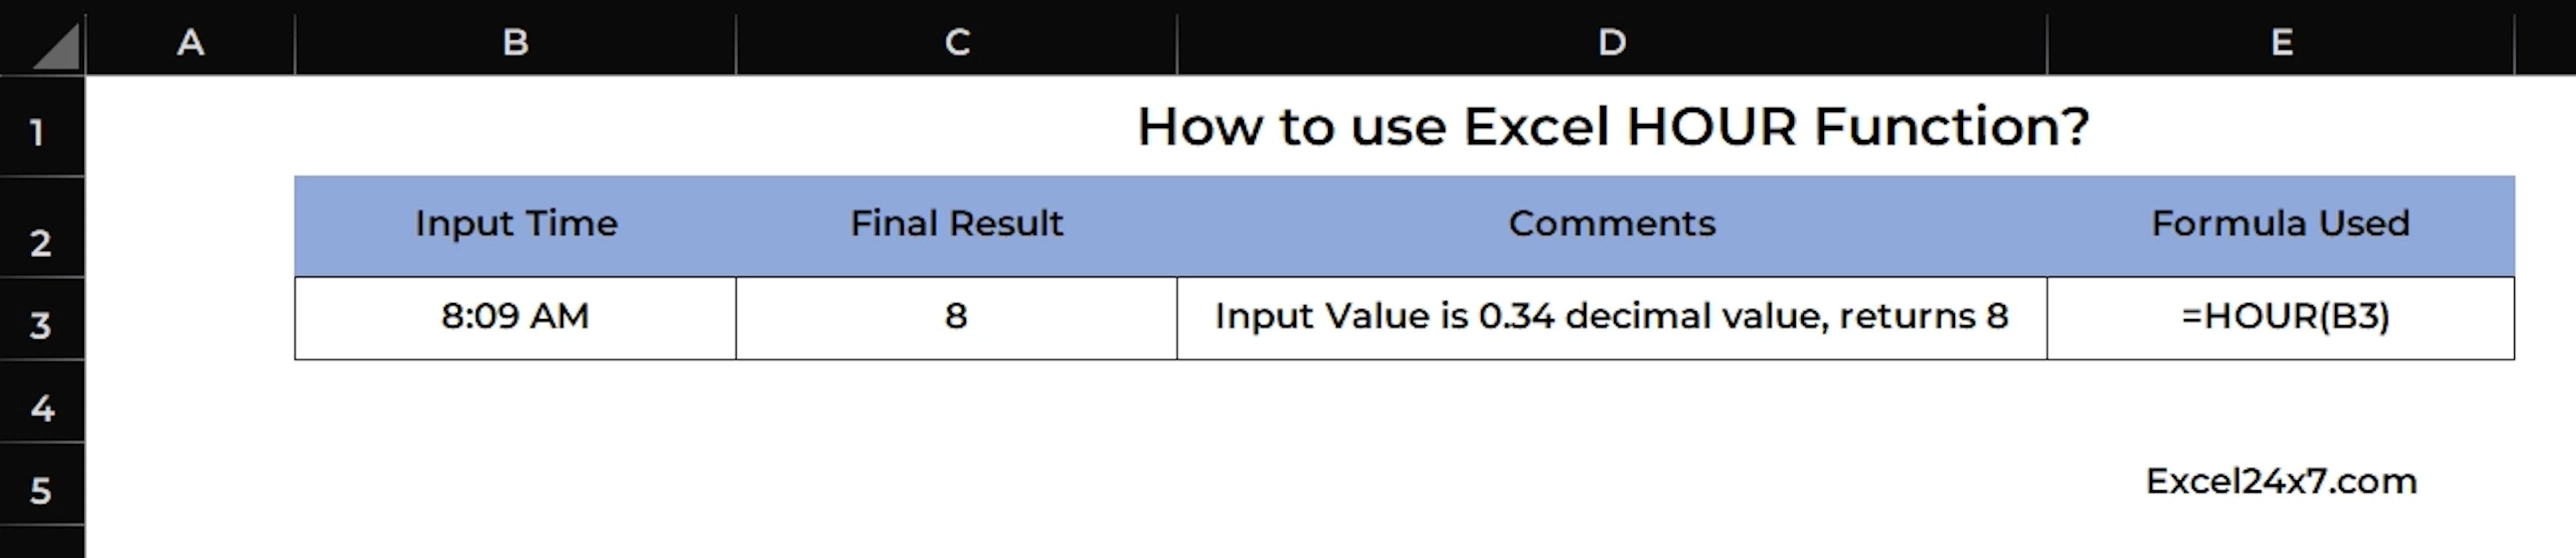Select the cell showing =HOUR(B3)
Screen dimensions: 2576x558
coord(2285,316)
